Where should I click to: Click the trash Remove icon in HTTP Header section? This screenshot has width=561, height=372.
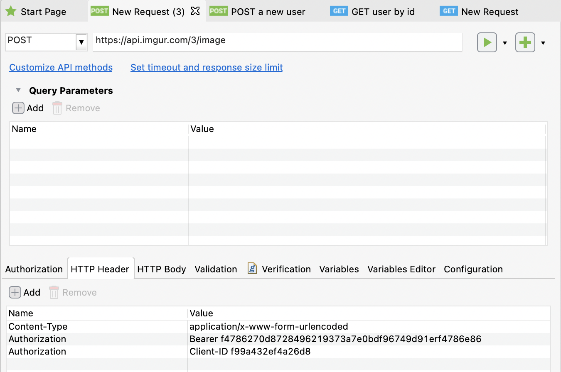[x=54, y=292]
